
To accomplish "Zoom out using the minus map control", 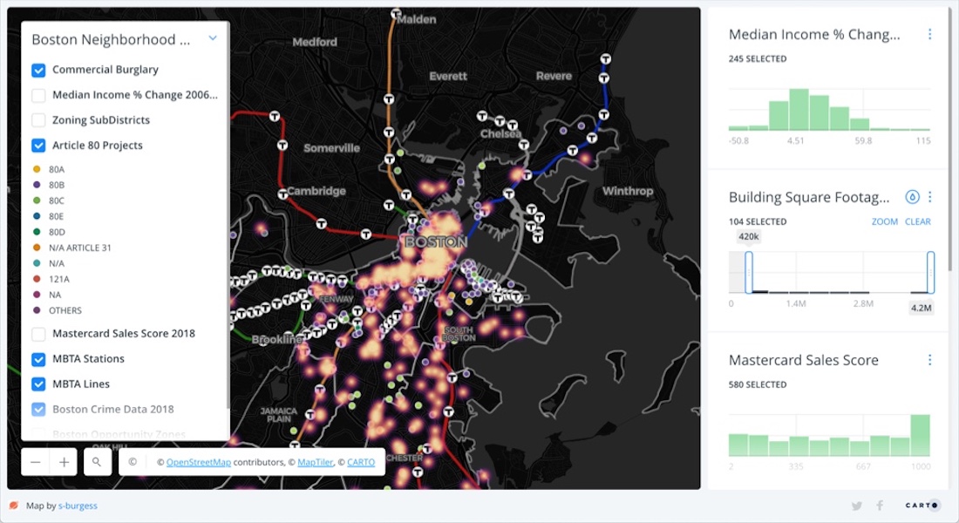I will (35, 461).
